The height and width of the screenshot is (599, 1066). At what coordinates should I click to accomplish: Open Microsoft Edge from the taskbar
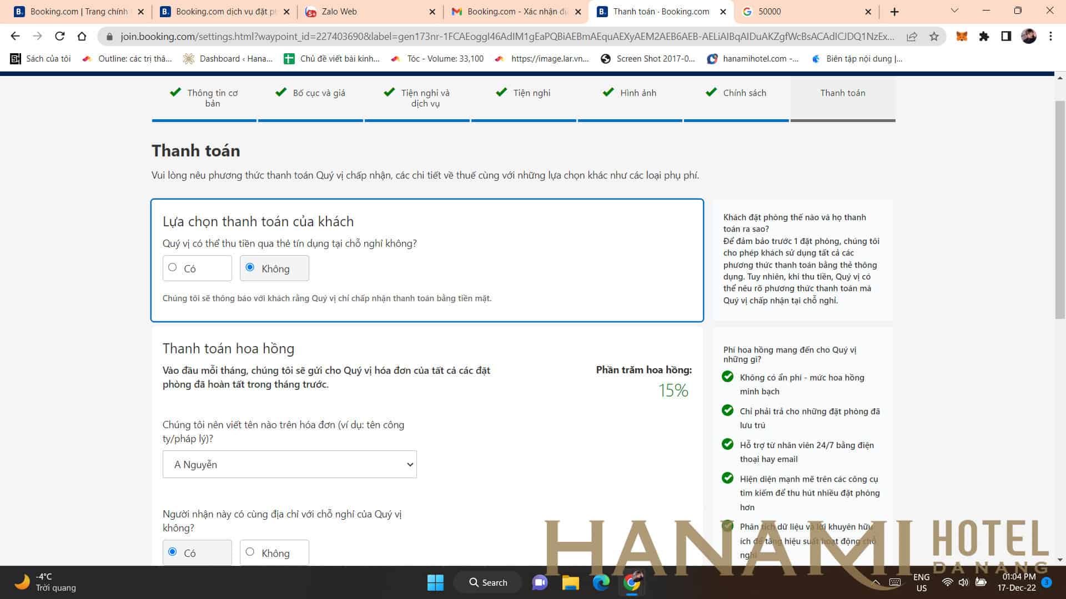(x=601, y=582)
